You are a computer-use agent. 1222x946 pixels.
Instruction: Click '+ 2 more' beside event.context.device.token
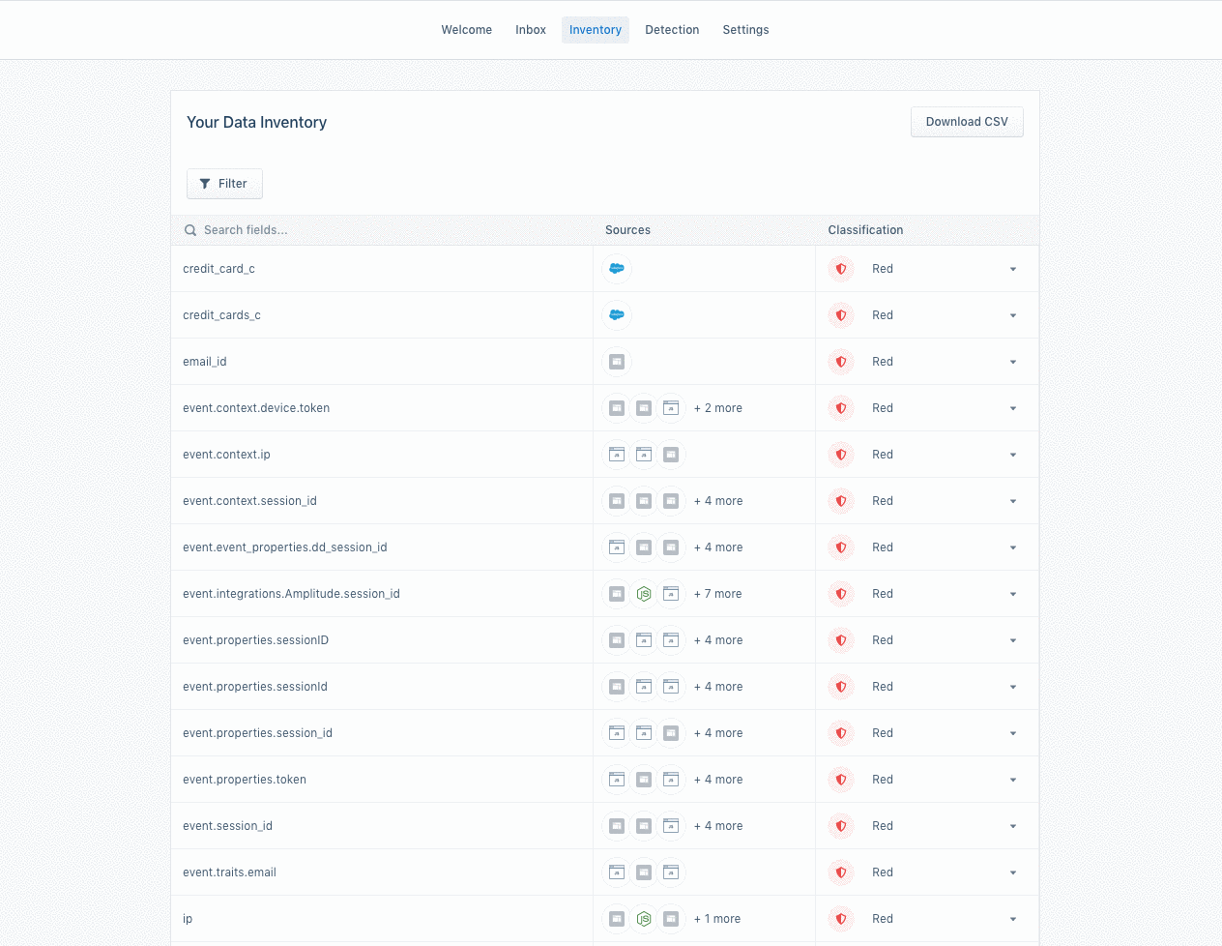click(x=717, y=407)
